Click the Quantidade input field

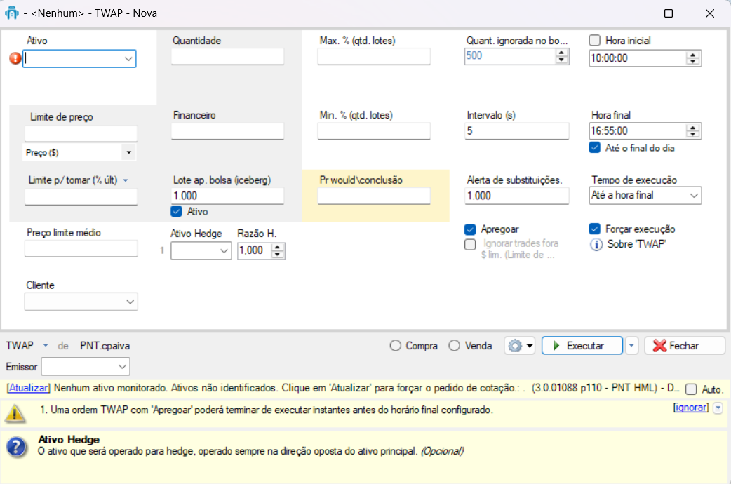[x=227, y=58]
